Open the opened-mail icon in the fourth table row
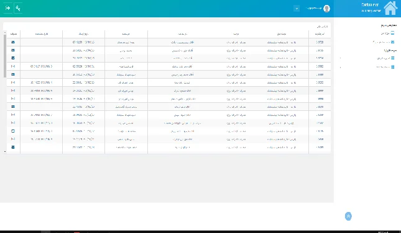 click(x=13, y=66)
